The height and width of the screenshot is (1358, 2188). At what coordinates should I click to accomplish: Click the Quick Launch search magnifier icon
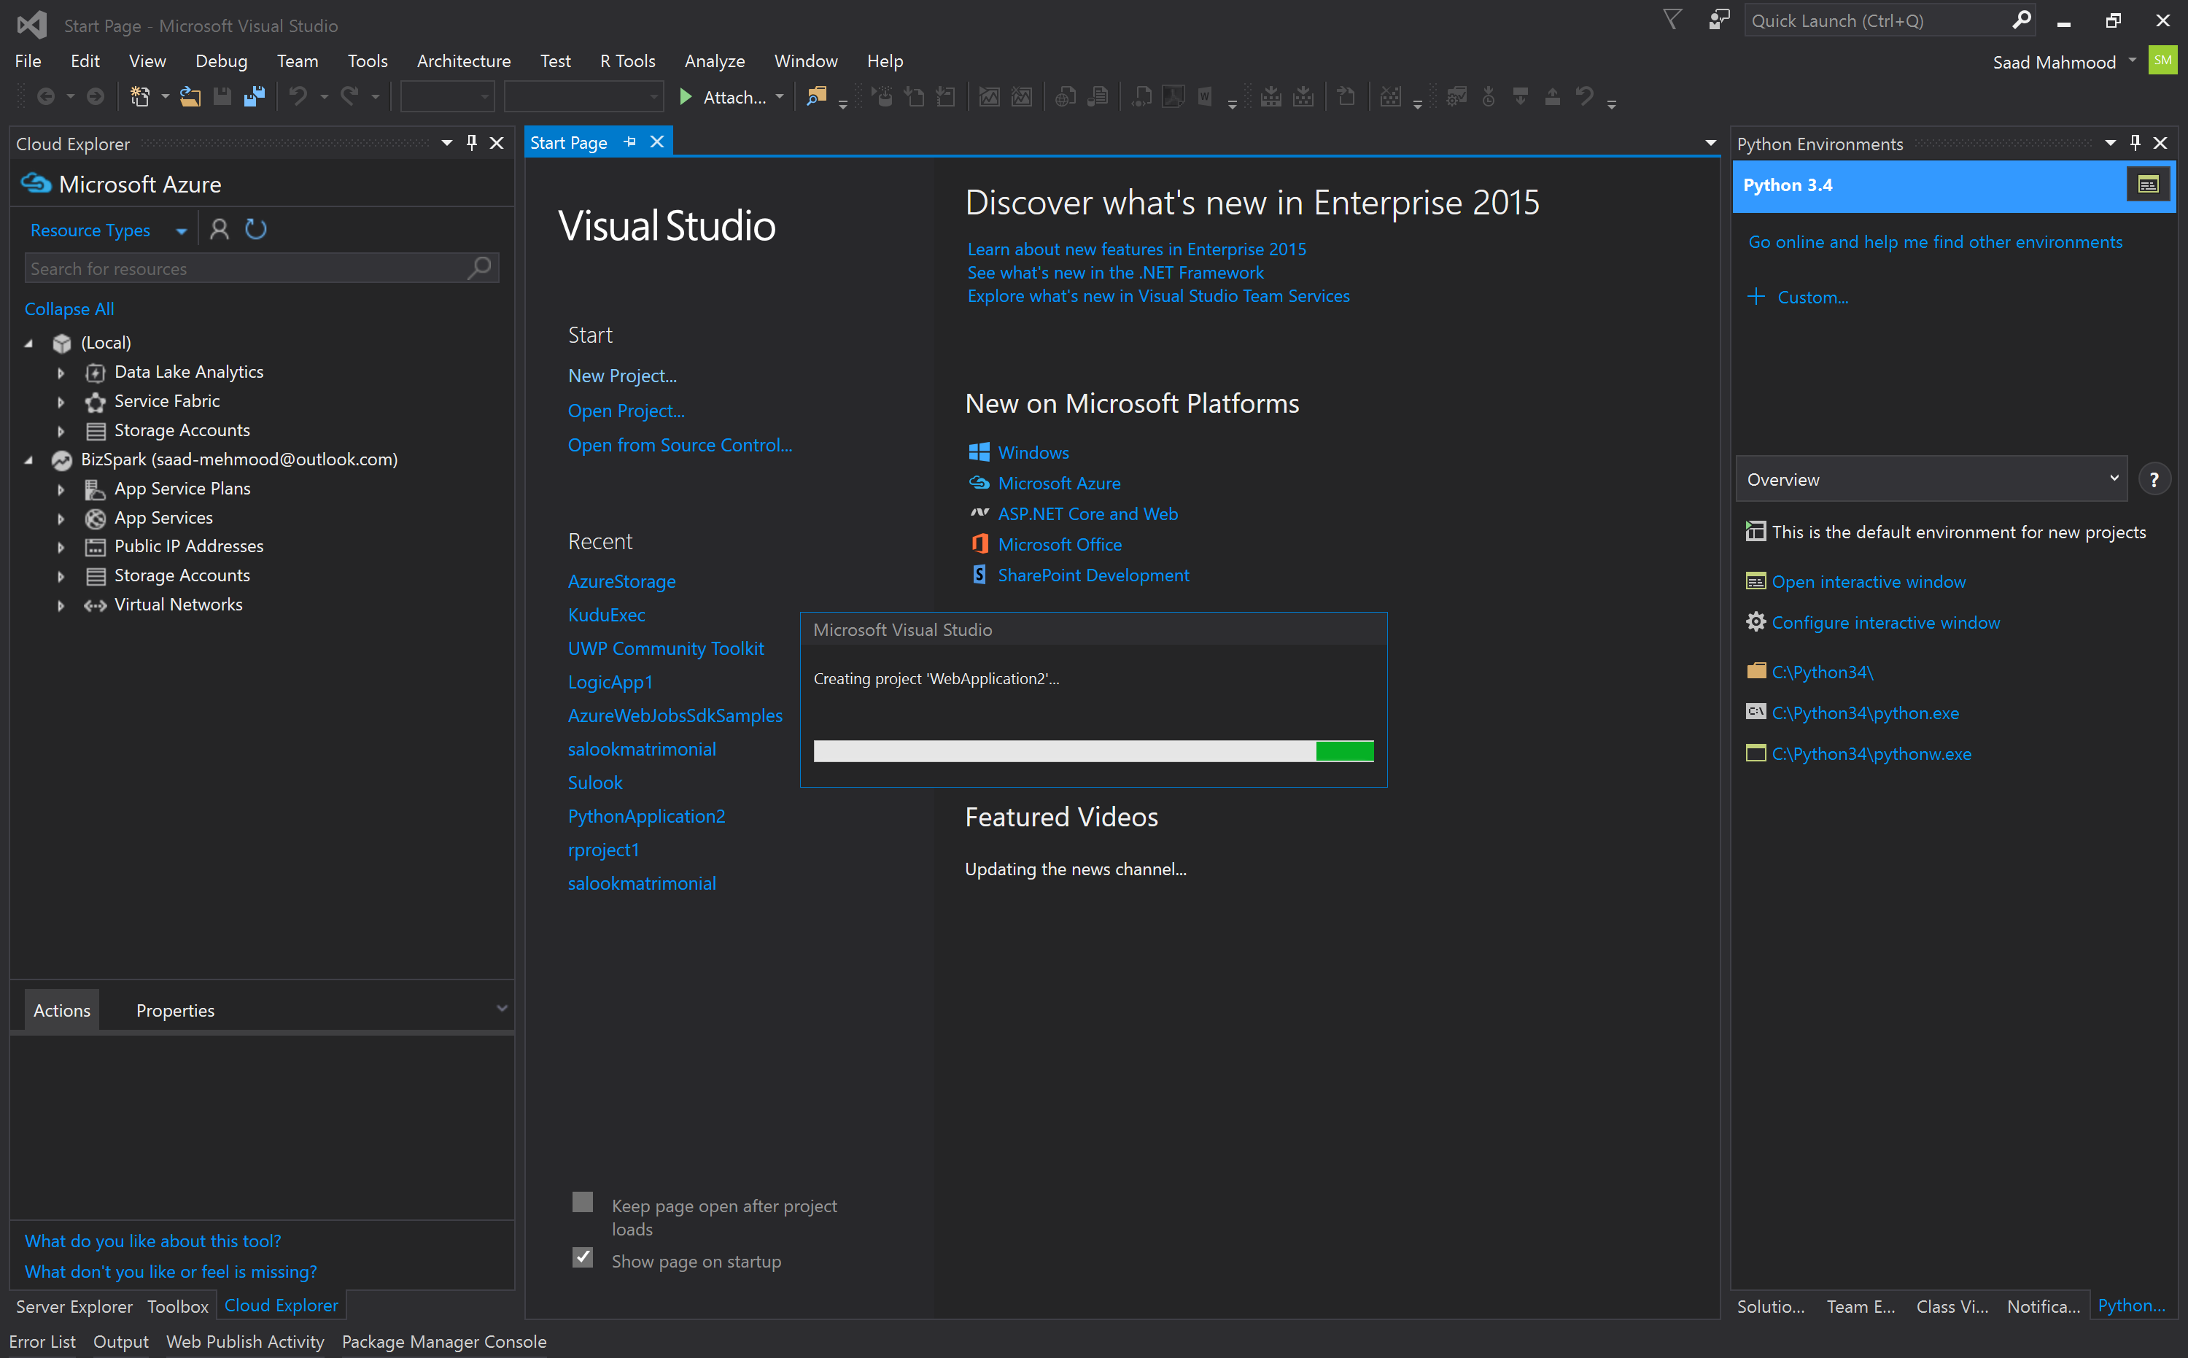pyautogui.click(x=2021, y=20)
